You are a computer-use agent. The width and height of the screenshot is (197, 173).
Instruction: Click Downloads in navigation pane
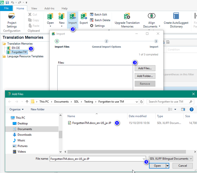point(22,135)
